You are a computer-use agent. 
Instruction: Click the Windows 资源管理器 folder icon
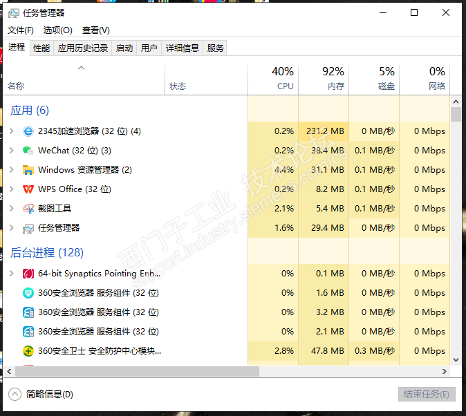28,170
